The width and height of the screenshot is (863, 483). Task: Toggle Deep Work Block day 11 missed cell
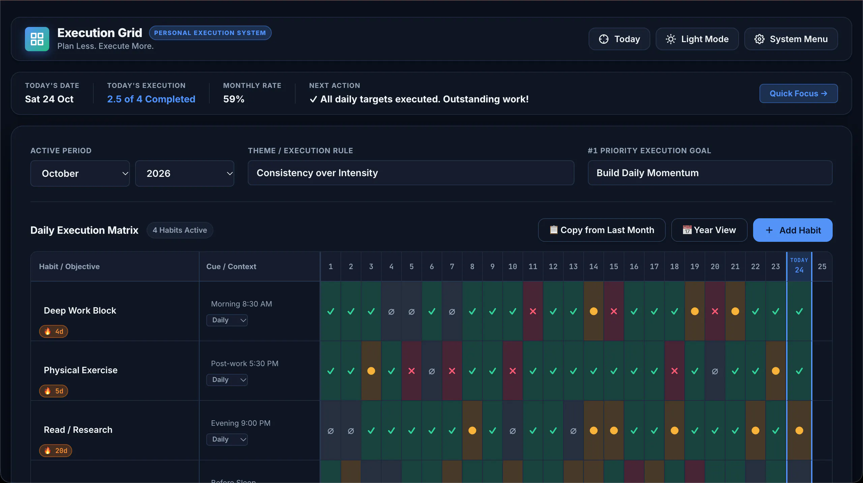[x=533, y=311]
